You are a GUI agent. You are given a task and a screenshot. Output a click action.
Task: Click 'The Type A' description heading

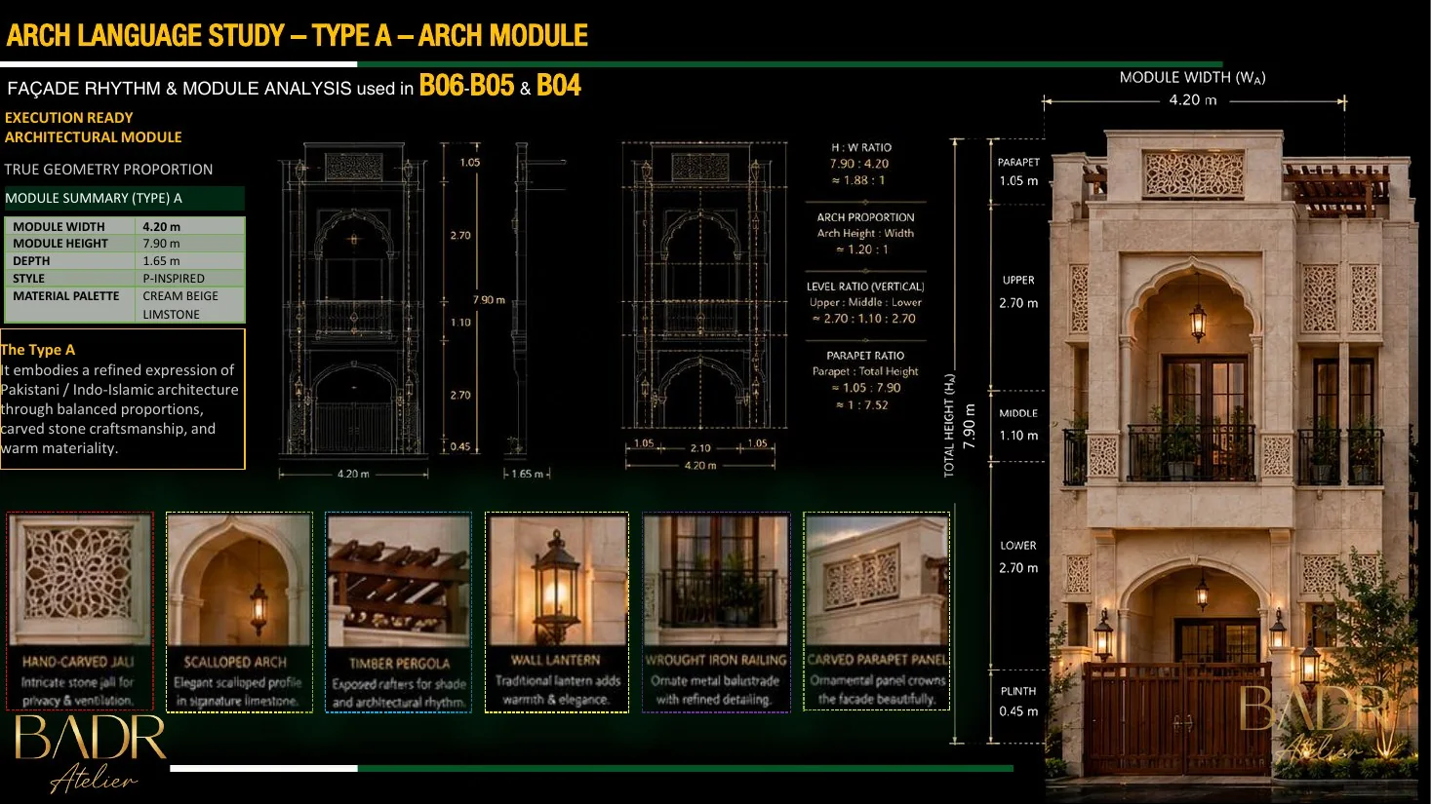[38, 350]
